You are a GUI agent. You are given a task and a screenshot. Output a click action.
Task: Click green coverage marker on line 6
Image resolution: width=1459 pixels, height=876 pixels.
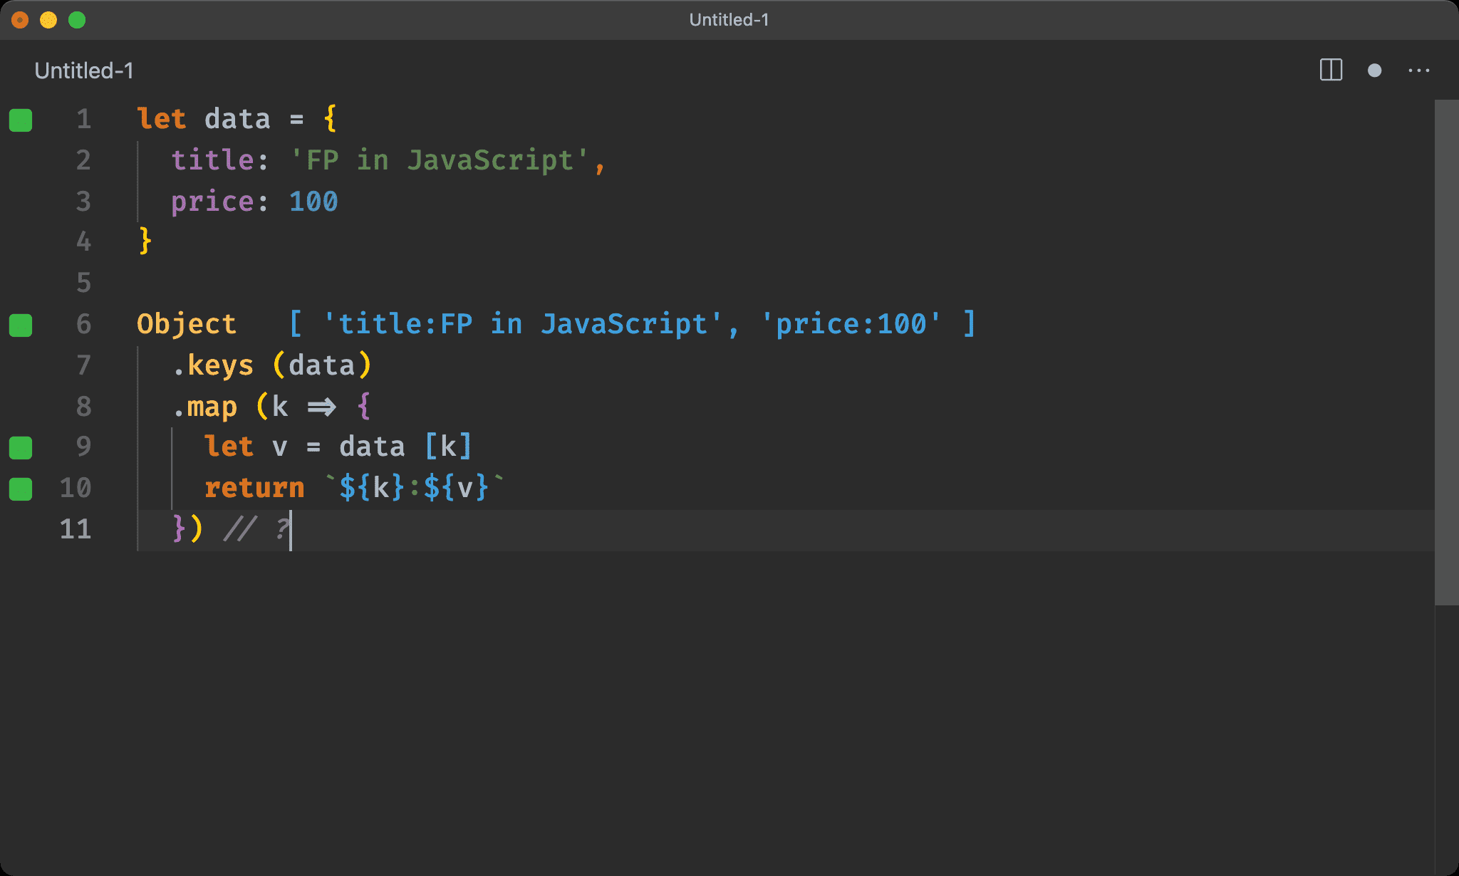coord(21,325)
